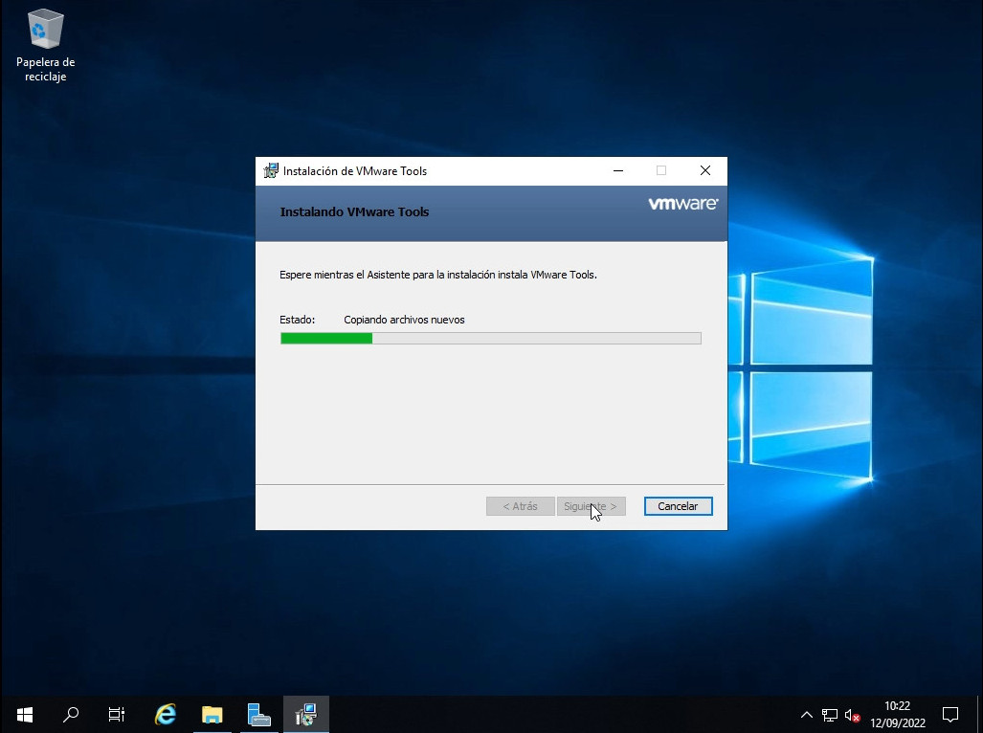Open taskbar search magnifier
983x733 pixels.
(71, 714)
